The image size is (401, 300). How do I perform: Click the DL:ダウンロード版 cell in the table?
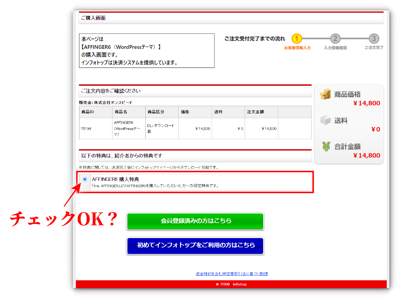click(161, 128)
